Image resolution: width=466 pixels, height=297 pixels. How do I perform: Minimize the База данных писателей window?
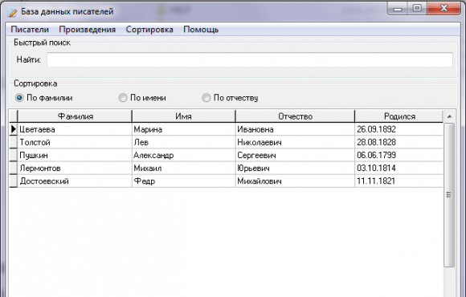[398, 9]
